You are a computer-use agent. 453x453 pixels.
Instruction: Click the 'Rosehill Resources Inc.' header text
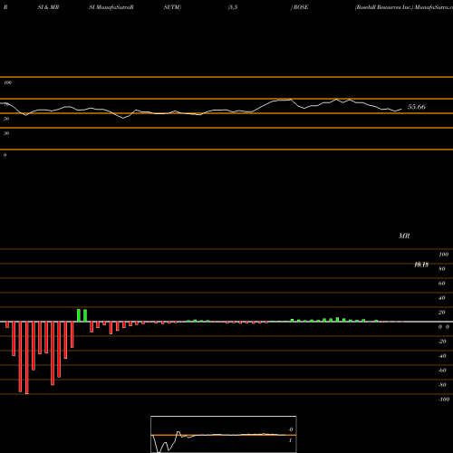click(384, 7)
